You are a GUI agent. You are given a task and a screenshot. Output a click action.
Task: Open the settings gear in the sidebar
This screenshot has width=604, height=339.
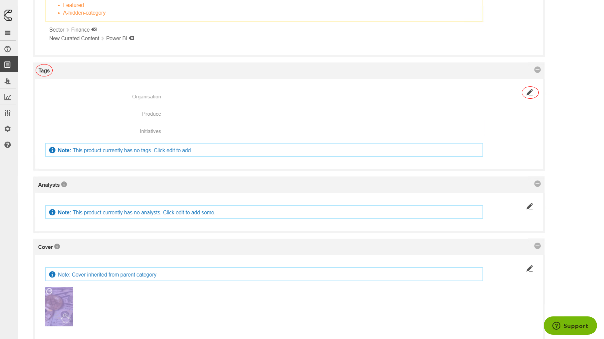click(x=8, y=129)
